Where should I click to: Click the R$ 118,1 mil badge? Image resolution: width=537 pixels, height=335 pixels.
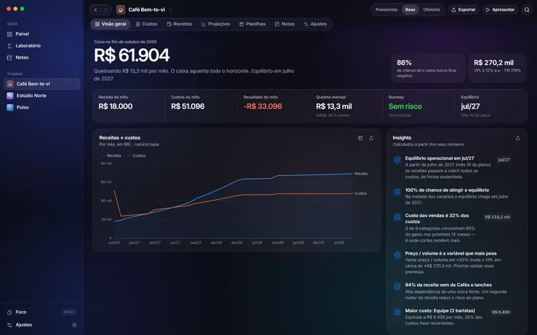(497, 217)
